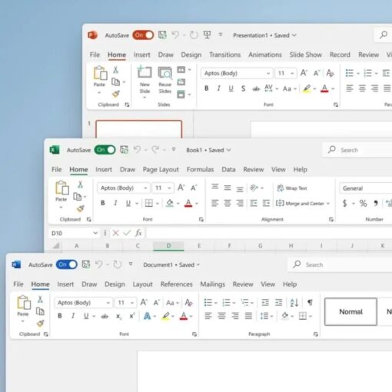The height and width of the screenshot is (392, 392).
Task: Select the Normal style in Word
Action: point(350,312)
